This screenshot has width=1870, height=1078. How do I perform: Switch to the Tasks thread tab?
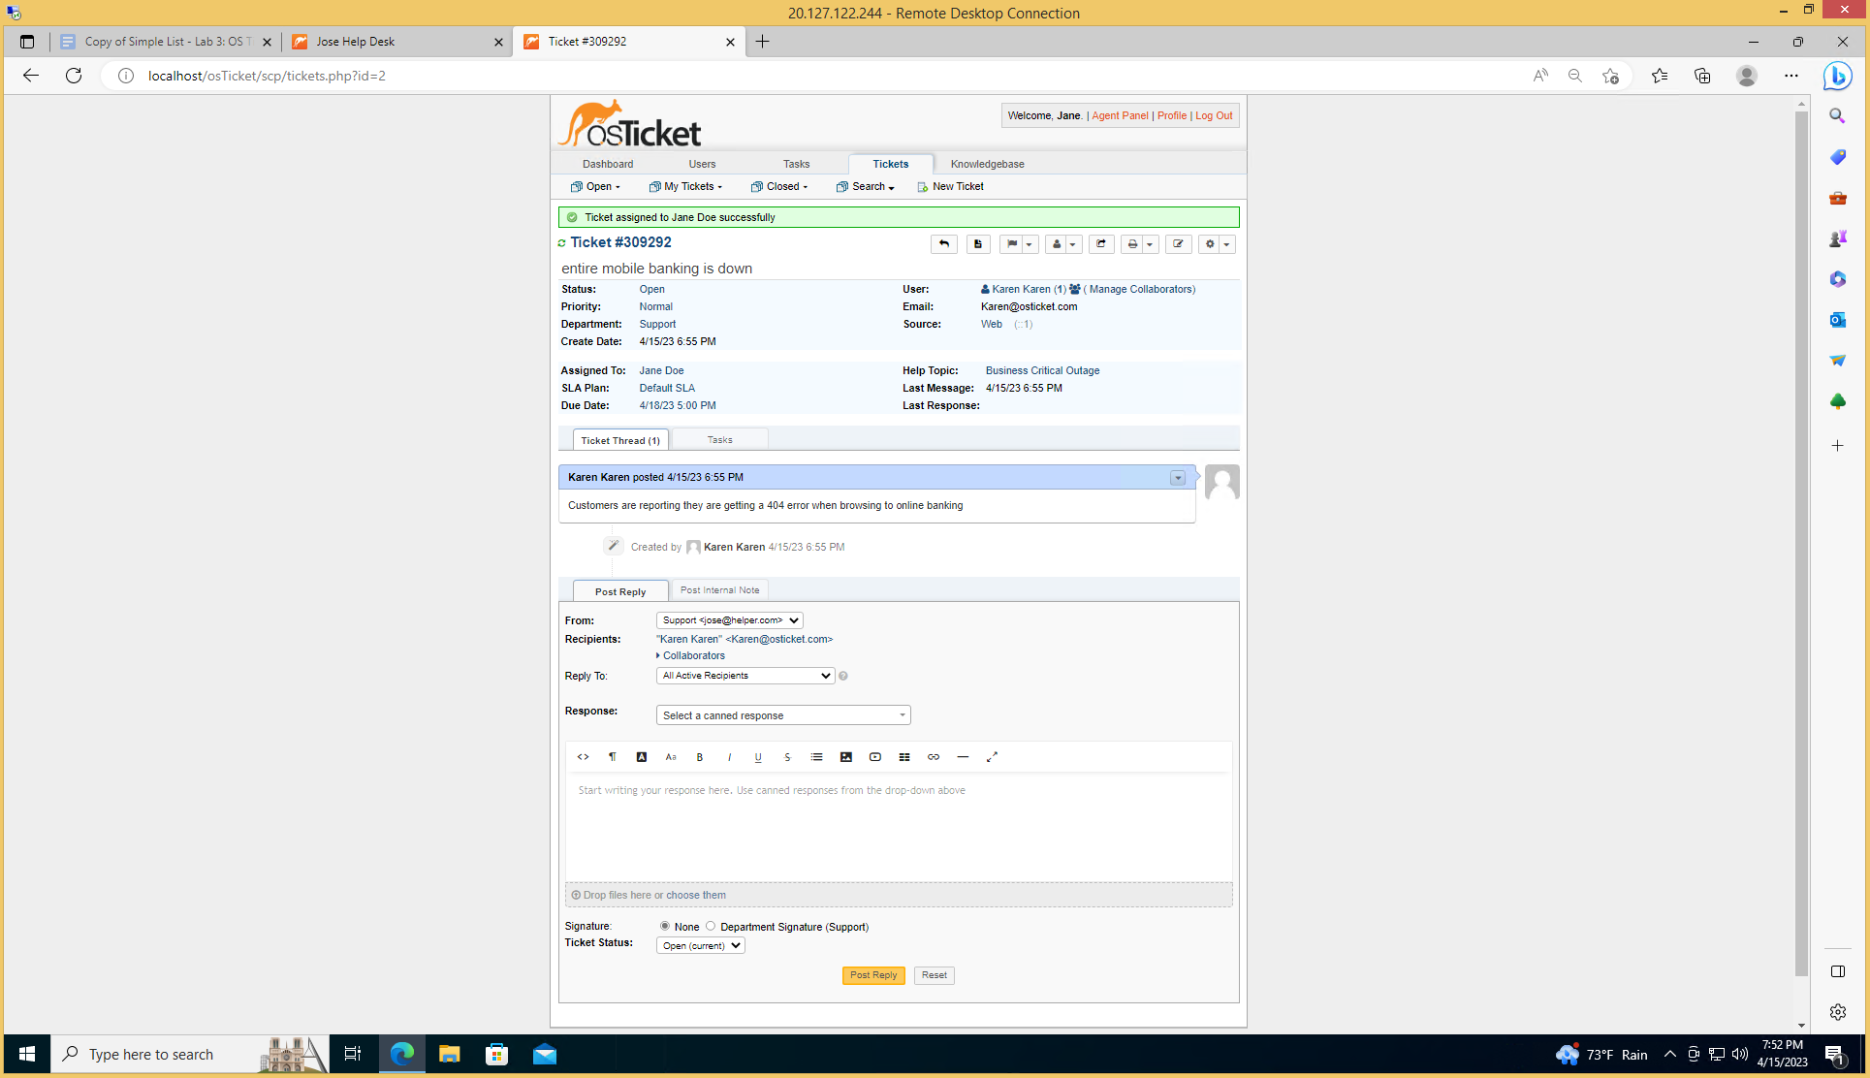point(718,439)
